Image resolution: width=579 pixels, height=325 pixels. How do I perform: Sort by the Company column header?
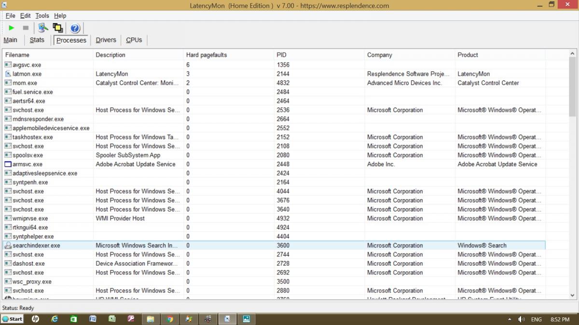coord(410,55)
